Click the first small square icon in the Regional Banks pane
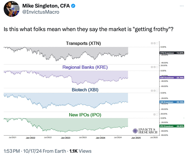Viewport: 190px width, 154px height. [x=152, y=67]
